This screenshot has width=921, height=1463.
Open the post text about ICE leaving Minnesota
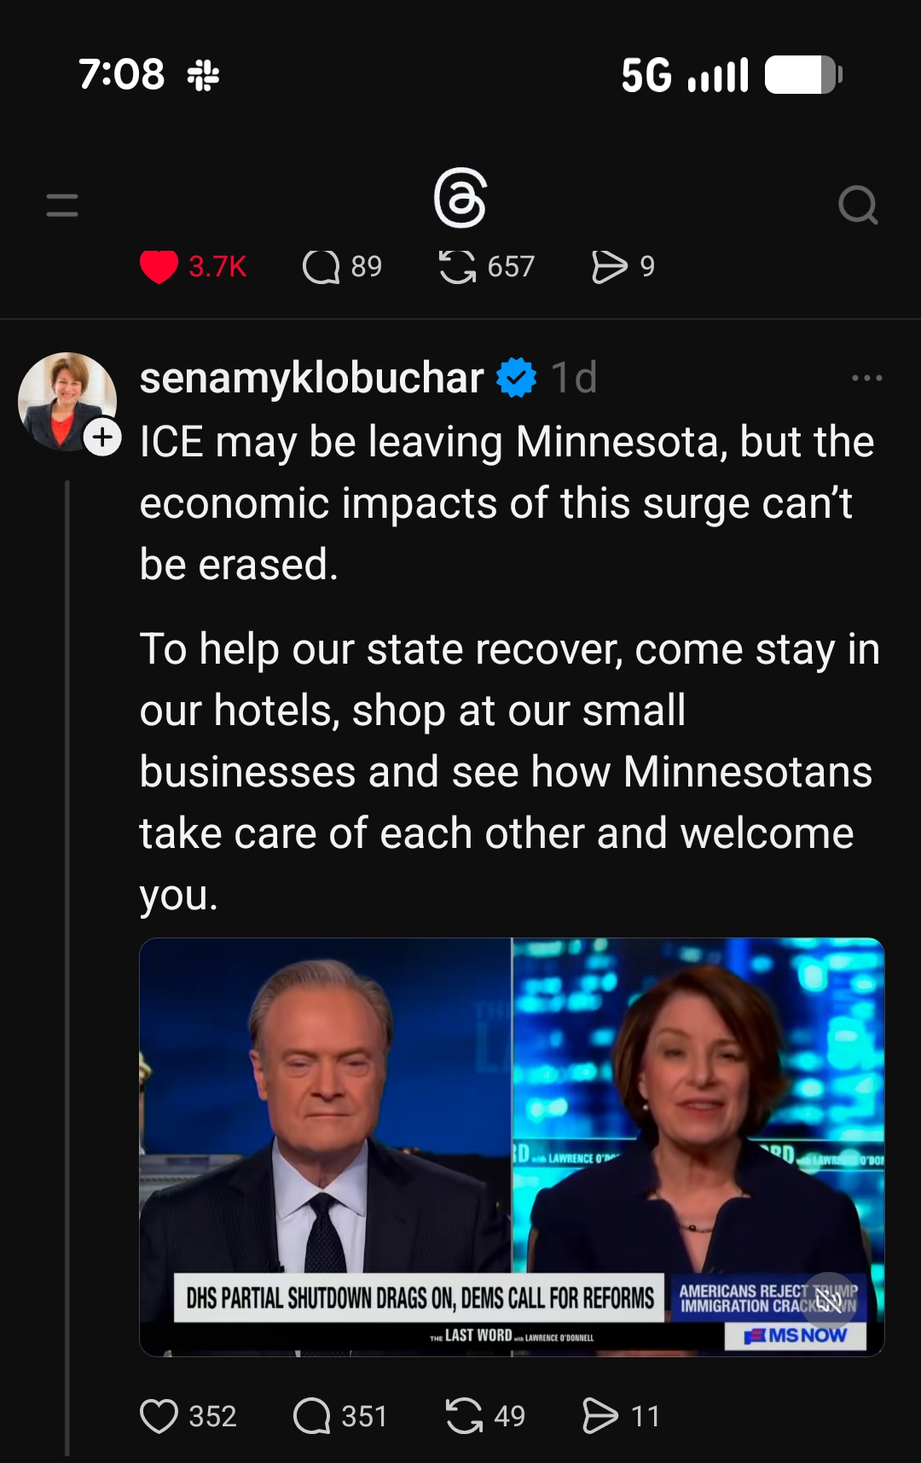click(x=507, y=503)
